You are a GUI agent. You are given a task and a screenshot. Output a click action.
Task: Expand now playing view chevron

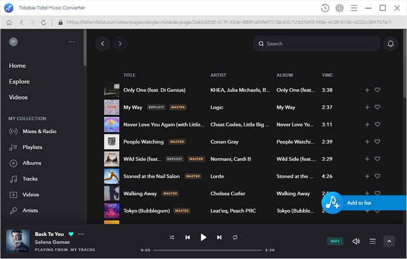tap(389, 242)
